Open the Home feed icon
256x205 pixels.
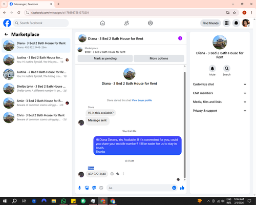[102, 23]
